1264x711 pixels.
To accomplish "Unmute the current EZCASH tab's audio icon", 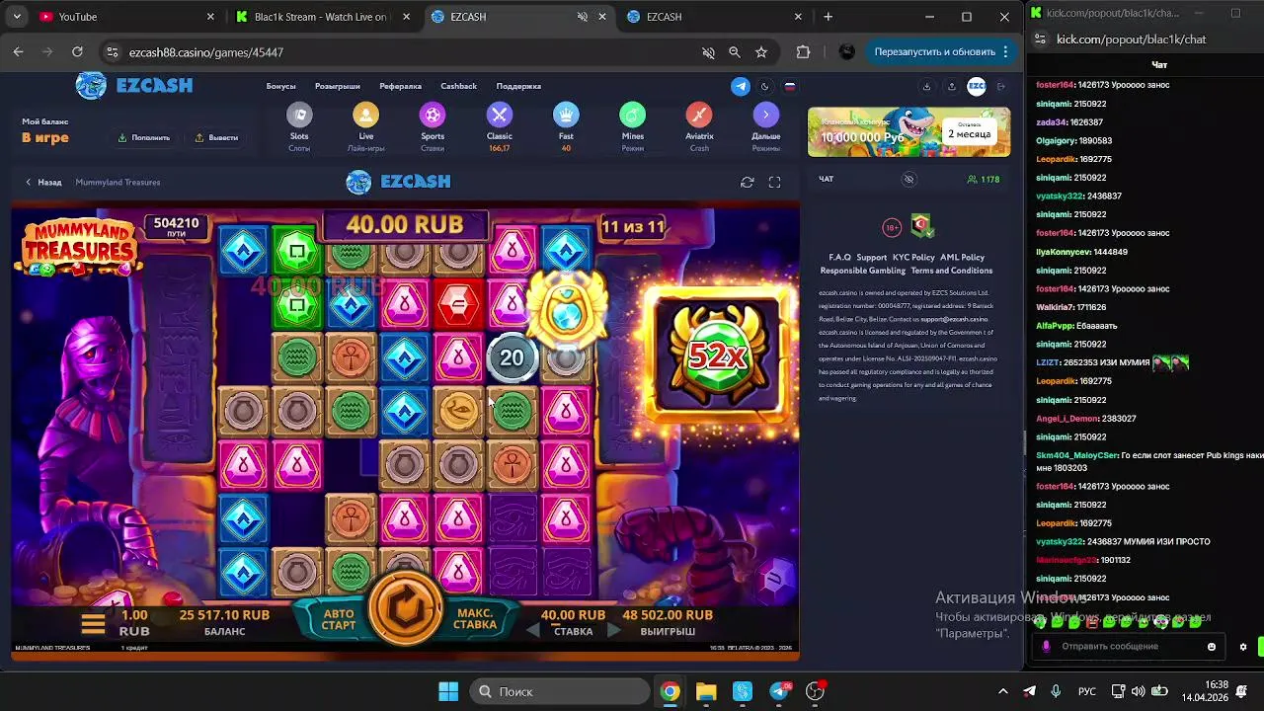I will coord(583,17).
